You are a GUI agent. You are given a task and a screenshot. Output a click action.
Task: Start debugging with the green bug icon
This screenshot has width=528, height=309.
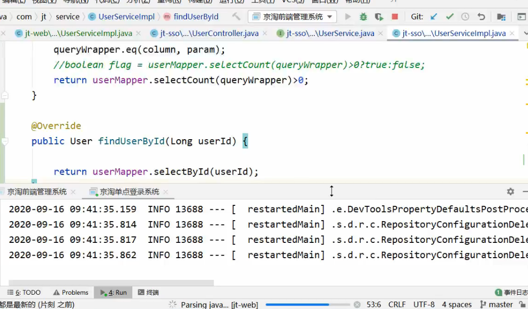pyautogui.click(x=363, y=16)
